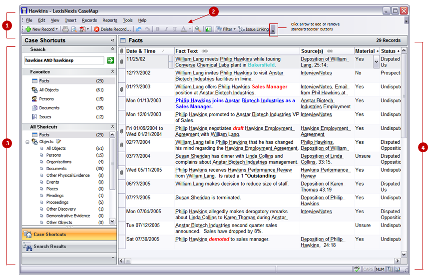The height and width of the screenshot is (279, 431).
Task: Open Print Preview from the toolbar
Action: tap(73, 29)
